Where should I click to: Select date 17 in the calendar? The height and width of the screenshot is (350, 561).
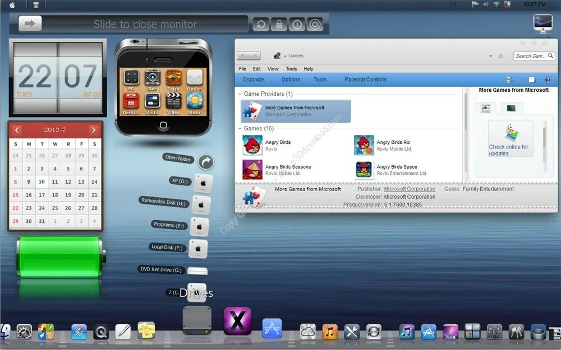(42, 195)
